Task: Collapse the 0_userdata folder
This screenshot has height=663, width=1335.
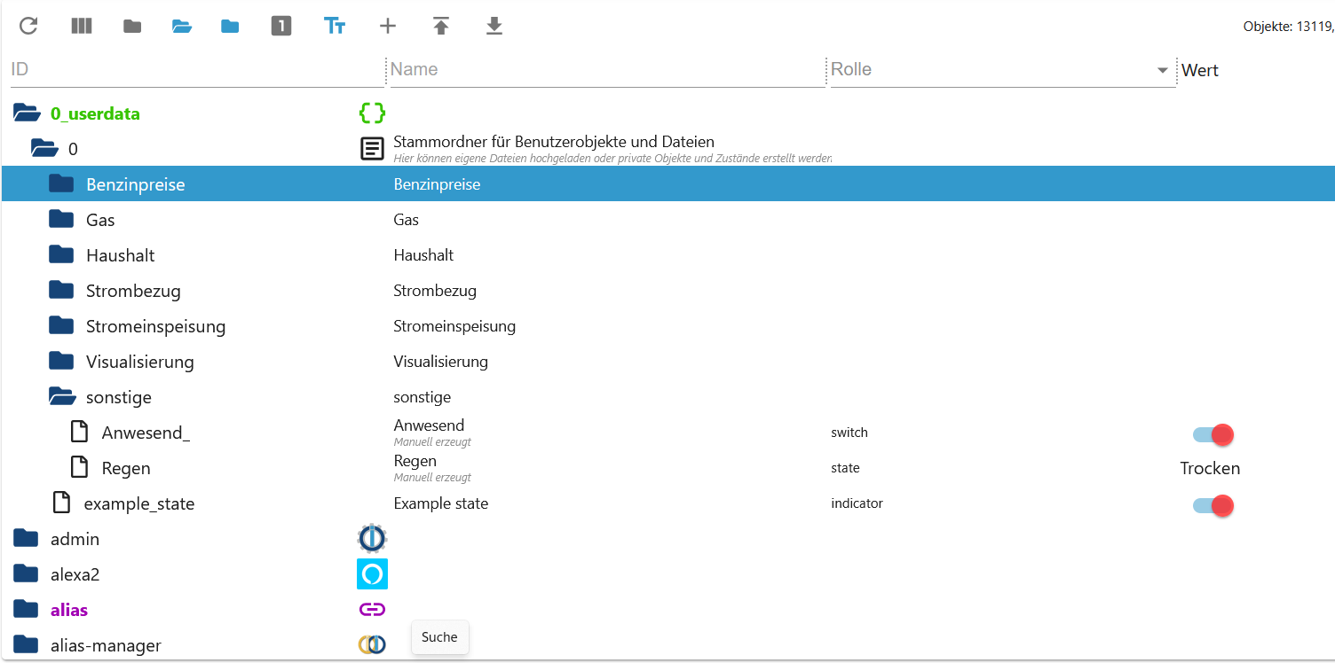Action: (x=27, y=113)
